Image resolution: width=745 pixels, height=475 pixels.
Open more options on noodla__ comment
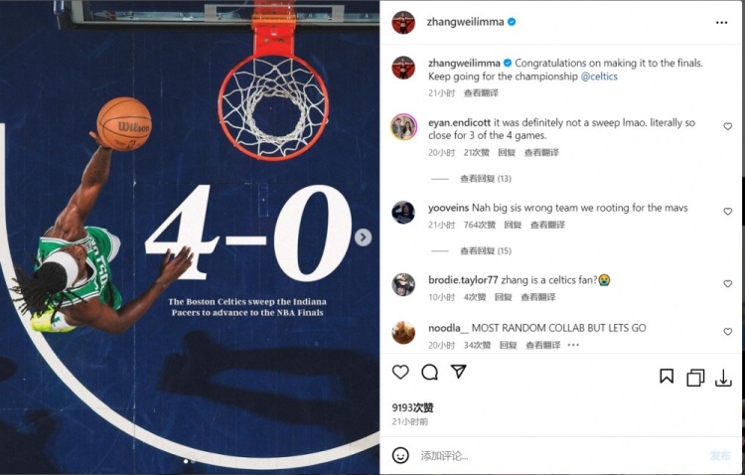point(573,345)
